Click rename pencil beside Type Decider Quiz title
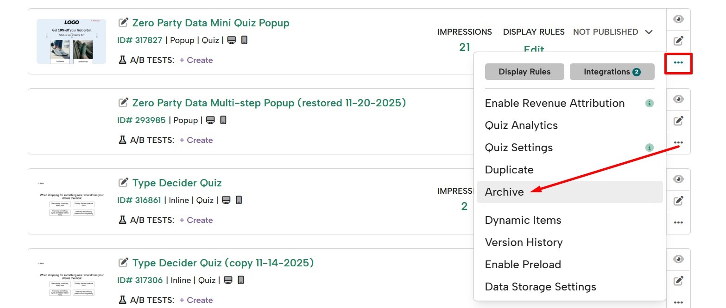726x308 pixels. pyautogui.click(x=123, y=183)
